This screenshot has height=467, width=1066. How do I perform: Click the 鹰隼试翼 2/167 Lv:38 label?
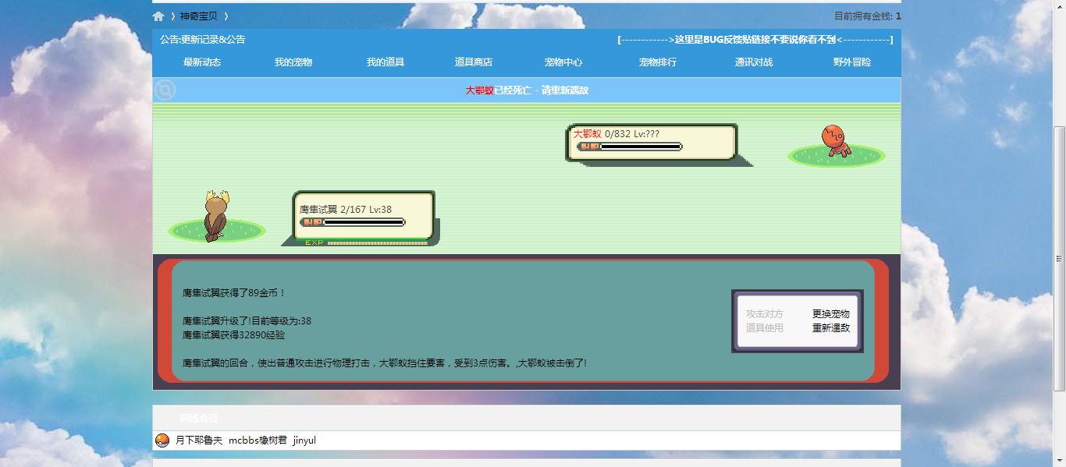pos(346,210)
